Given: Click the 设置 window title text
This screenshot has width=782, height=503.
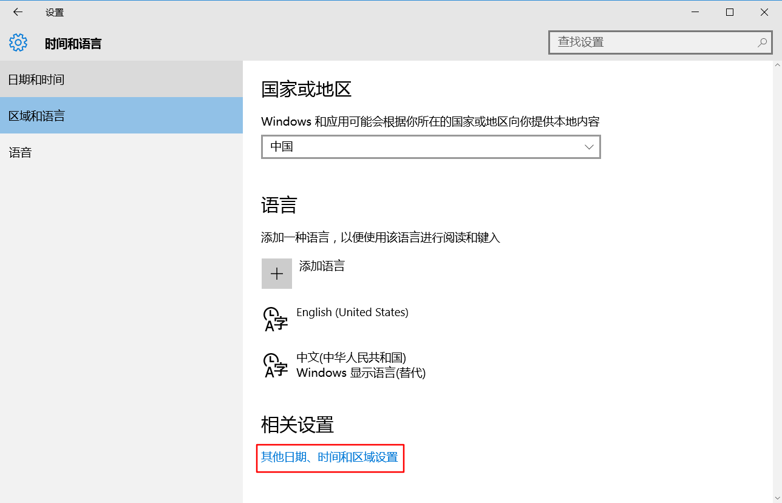Looking at the screenshot, I should coord(53,12).
